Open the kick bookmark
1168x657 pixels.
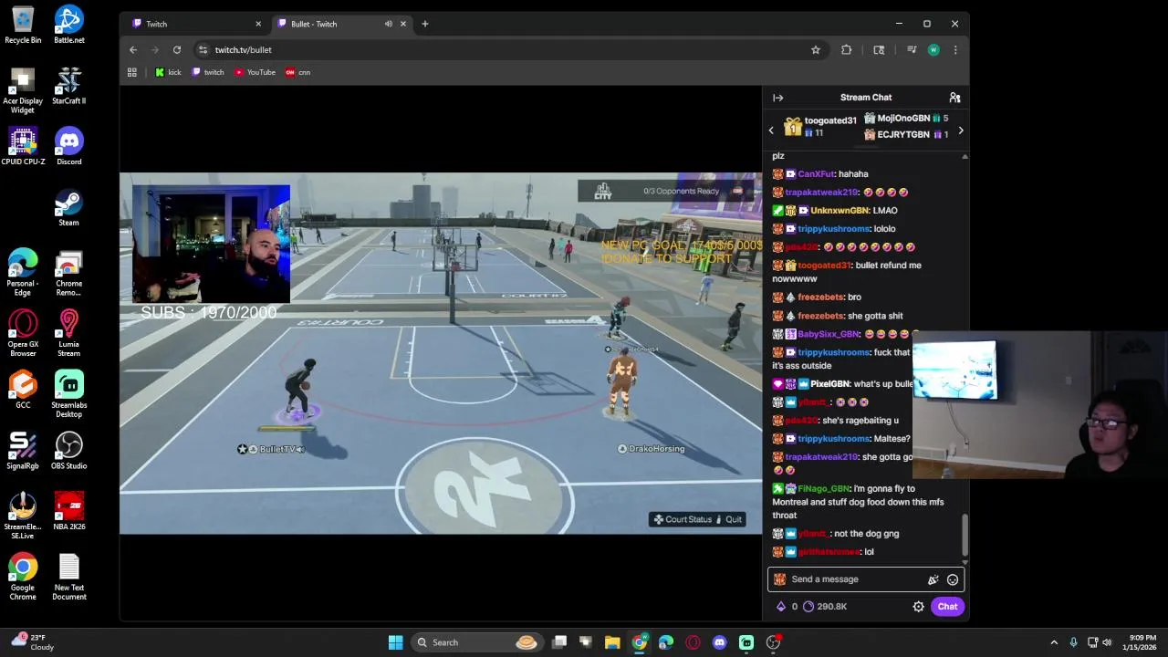168,72
